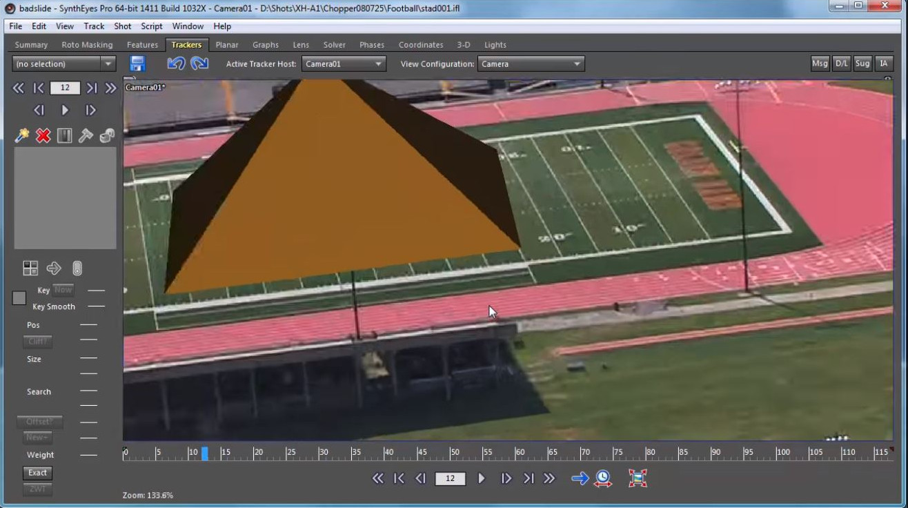The image size is (908, 508).
Task: Open the Window menu
Action: (x=188, y=26)
